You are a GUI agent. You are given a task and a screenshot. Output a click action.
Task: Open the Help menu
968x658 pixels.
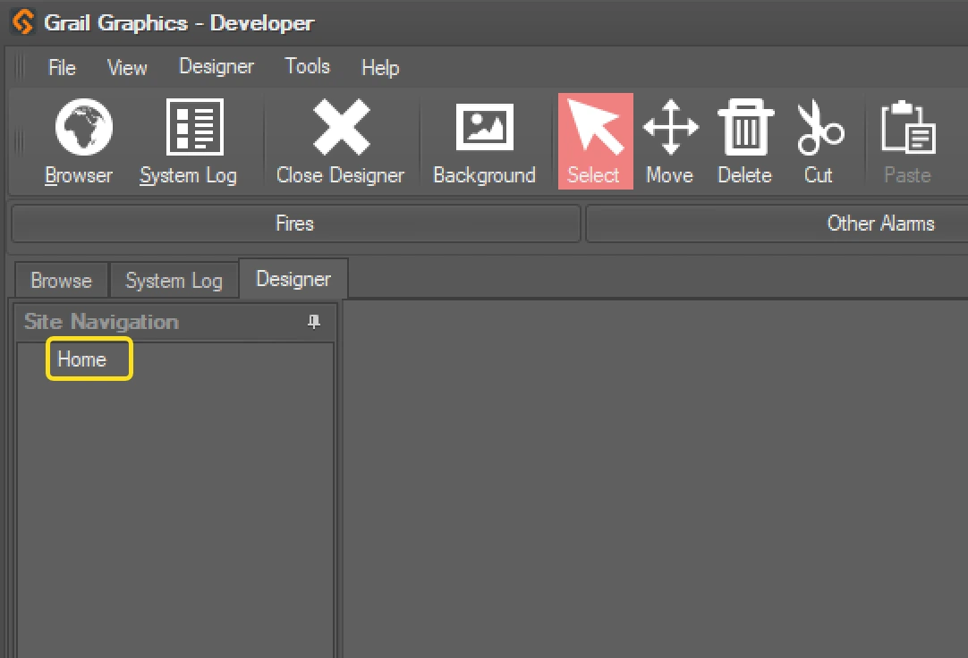[x=379, y=67]
